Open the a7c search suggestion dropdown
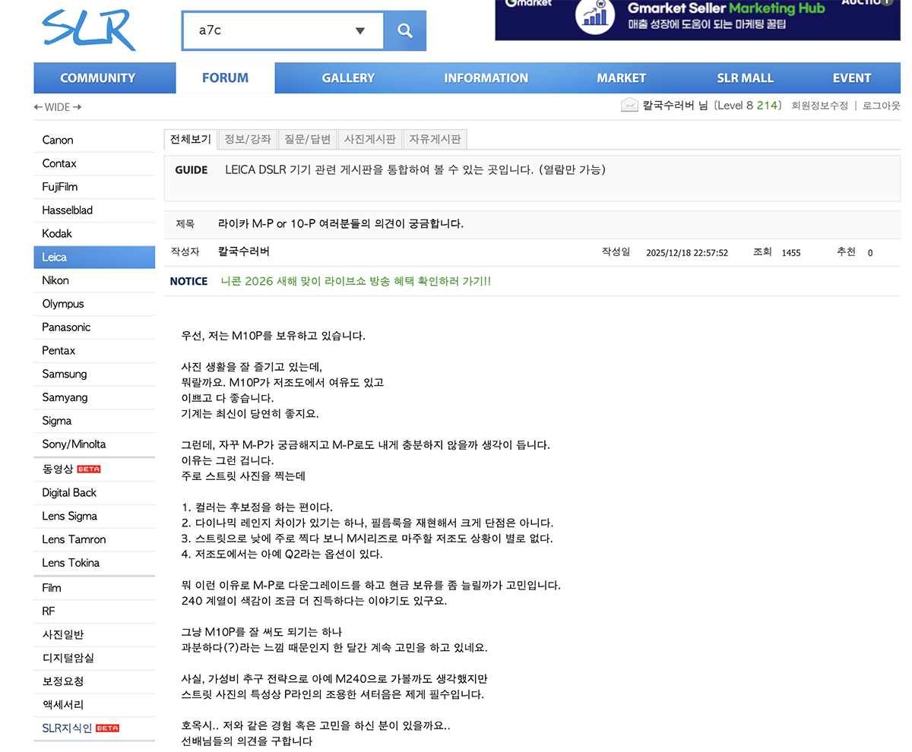The height and width of the screenshot is (752, 912). click(x=359, y=30)
